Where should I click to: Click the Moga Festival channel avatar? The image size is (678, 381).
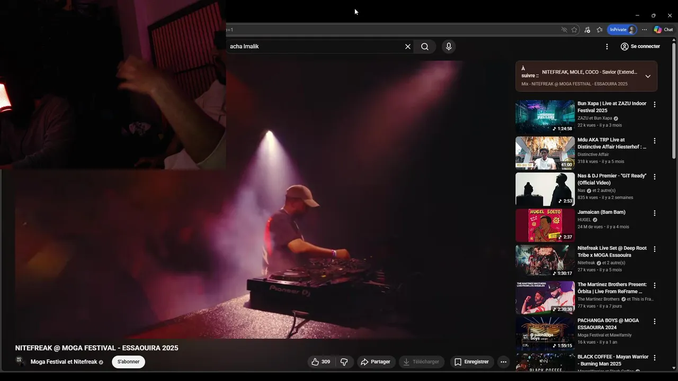coord(21,362)
